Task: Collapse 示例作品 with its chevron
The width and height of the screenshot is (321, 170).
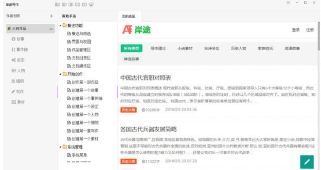Action: tap(51, 29)
